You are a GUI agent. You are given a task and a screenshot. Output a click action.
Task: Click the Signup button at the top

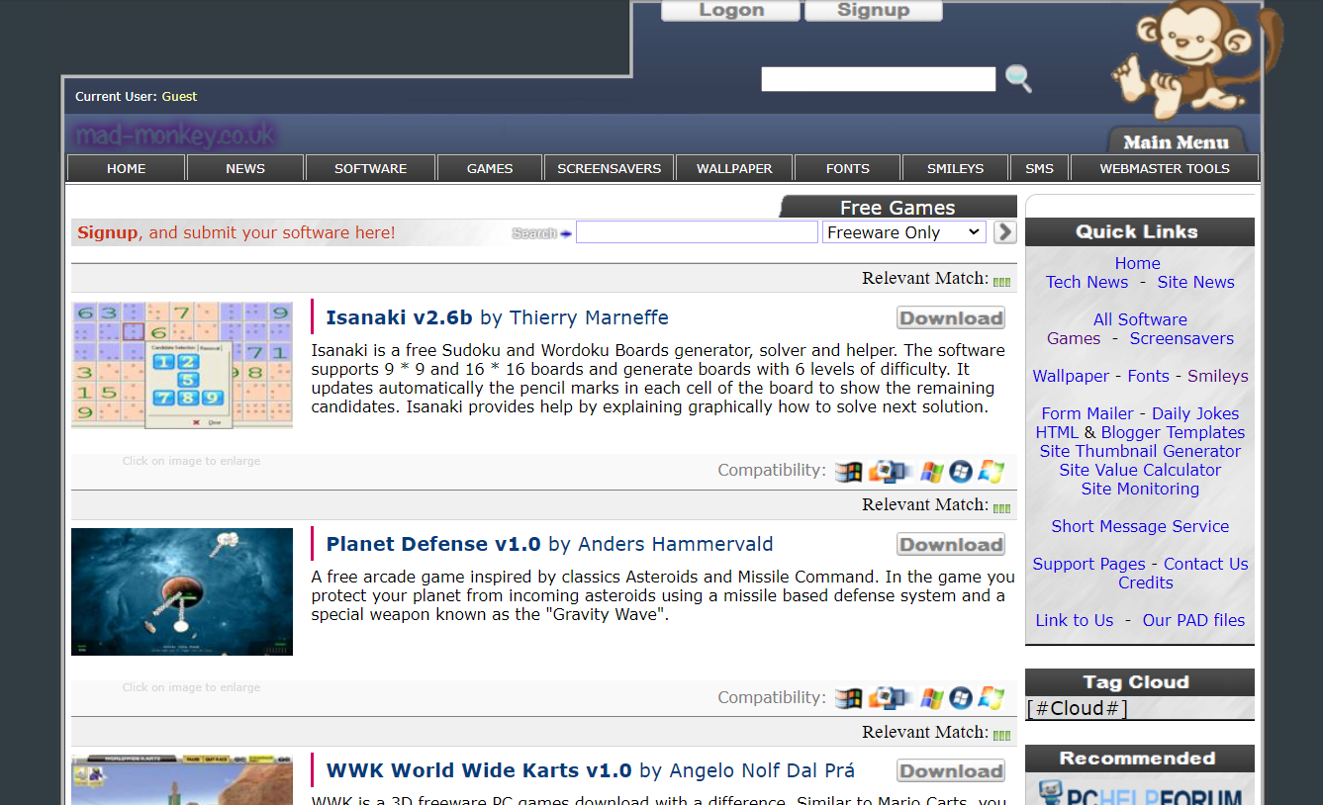point(873,10)
